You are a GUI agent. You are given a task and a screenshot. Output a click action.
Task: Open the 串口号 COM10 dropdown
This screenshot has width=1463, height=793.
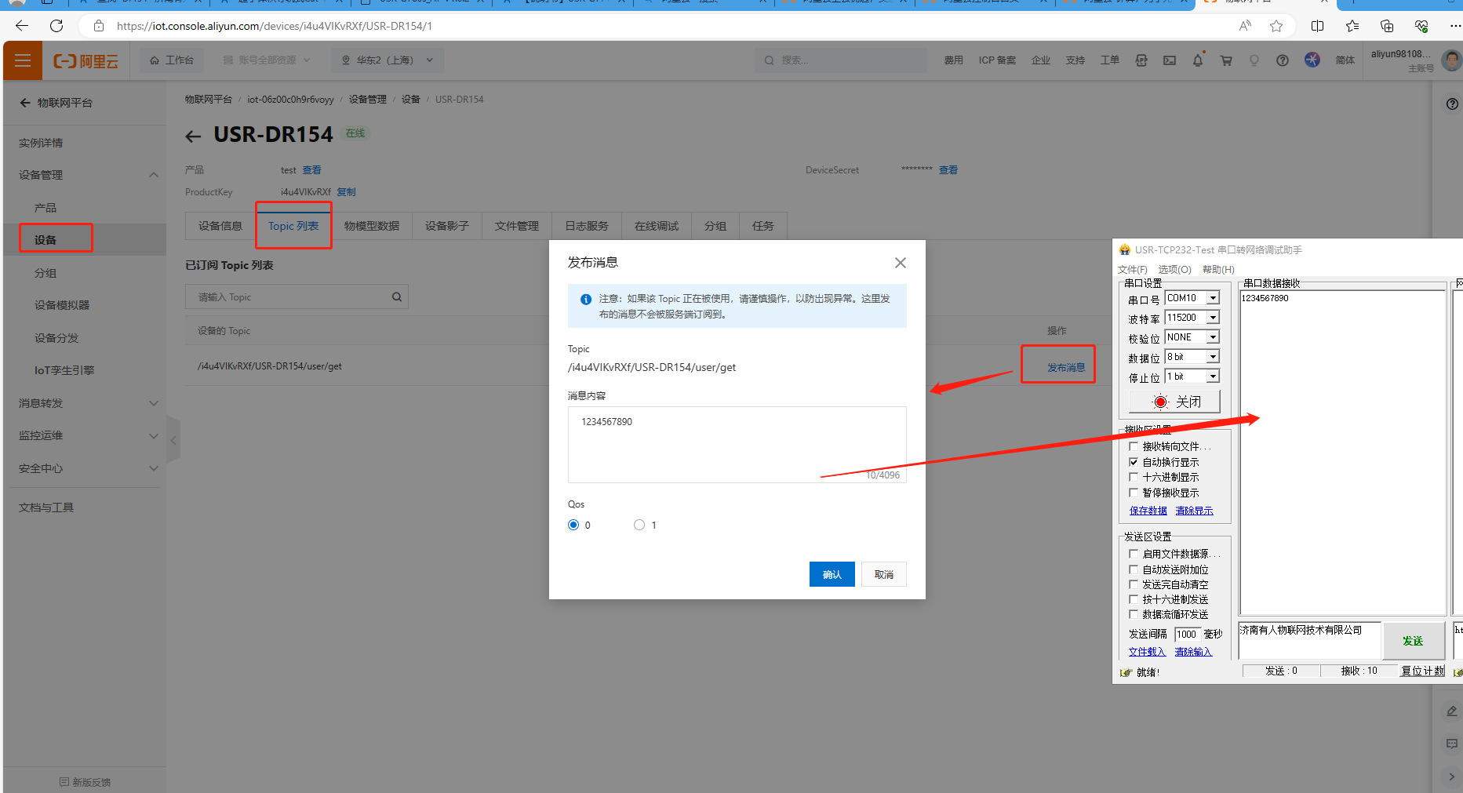pyautogui.click(x=1213, y=298)
